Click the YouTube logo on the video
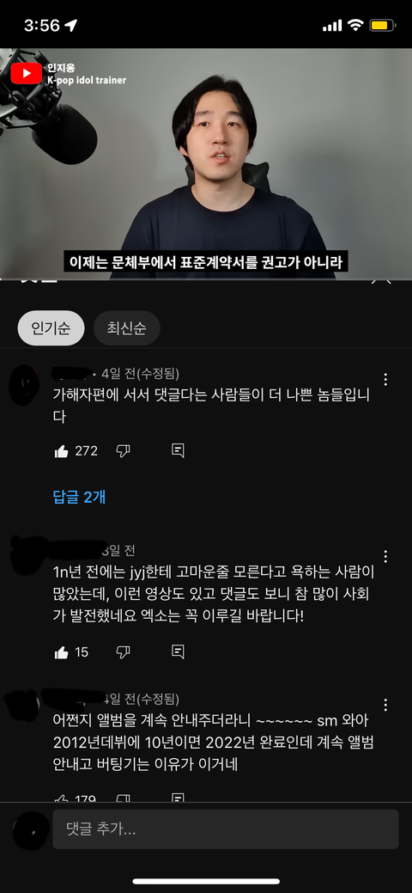412x893 pixels. click(26, 74)
